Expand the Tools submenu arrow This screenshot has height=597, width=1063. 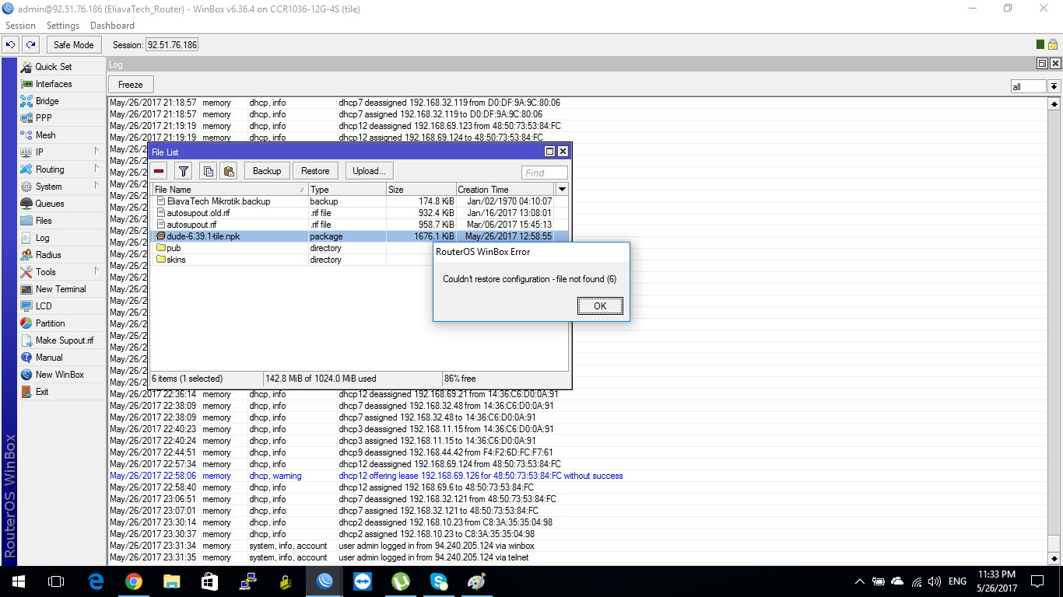coord(96,271)
